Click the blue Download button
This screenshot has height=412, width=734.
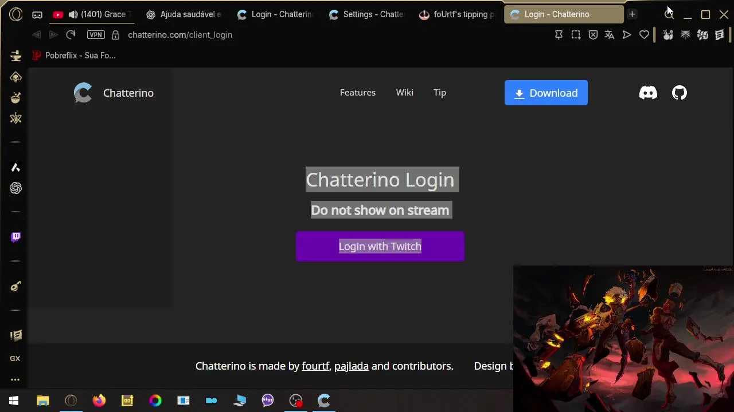click(x=546, y=93)
